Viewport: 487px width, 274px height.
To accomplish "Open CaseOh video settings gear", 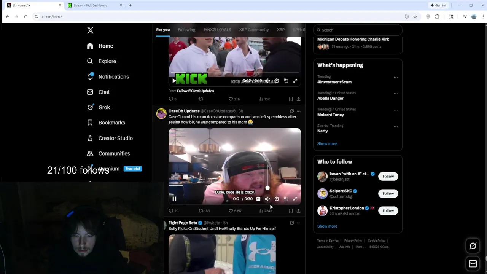I will (x=277, y=199).
